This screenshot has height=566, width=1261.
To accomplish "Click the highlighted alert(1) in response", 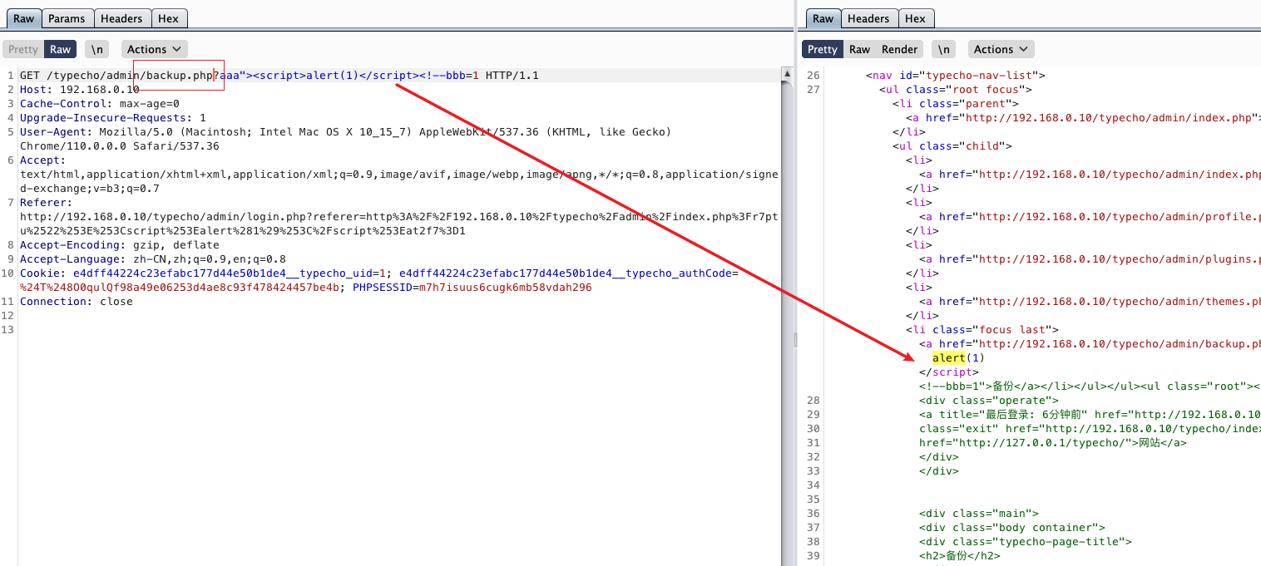I will (958, 358).
